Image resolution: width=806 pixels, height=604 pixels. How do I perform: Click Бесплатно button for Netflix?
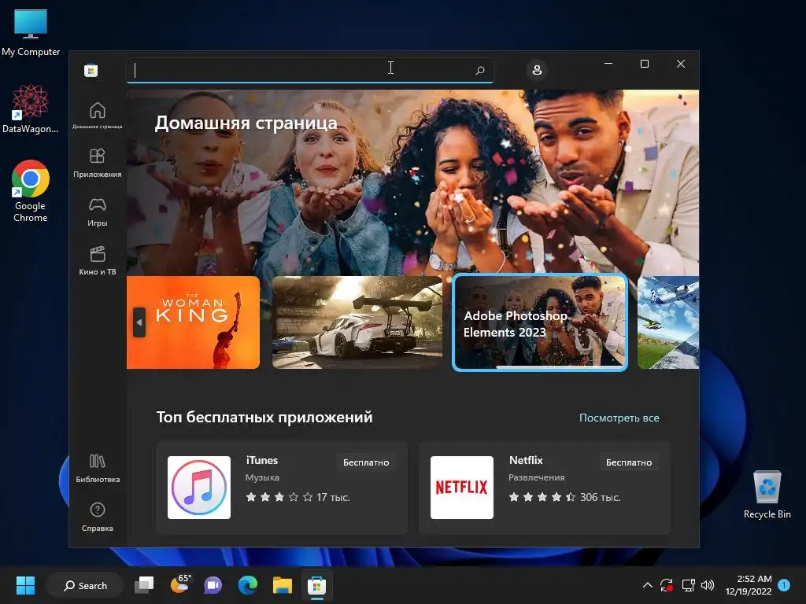pos(629,462)
